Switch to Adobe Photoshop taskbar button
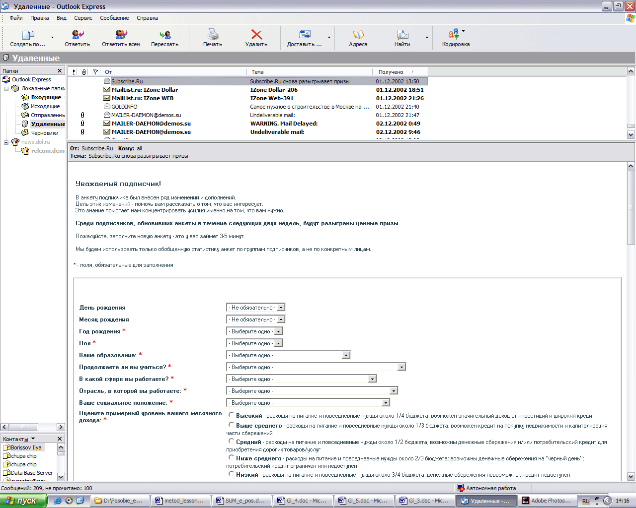The image size is (636, 508). (x=548, y=501)
